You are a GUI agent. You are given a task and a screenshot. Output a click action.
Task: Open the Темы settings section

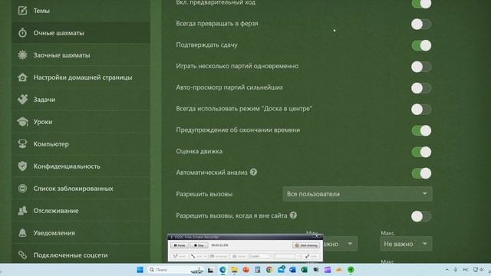(x=81, y=11)
